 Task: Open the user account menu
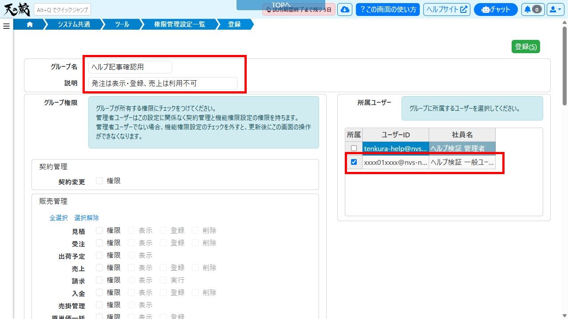555,9
